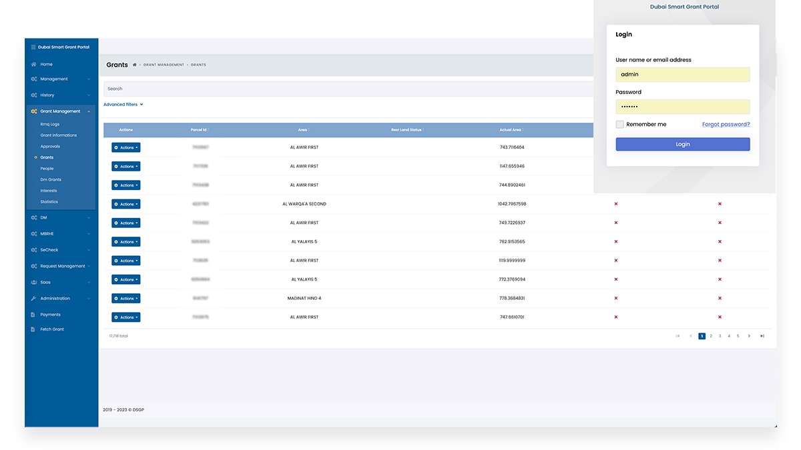Click the Fetch Grant file icon
Screen dimensions: 801x450
[x=33, y=329]
